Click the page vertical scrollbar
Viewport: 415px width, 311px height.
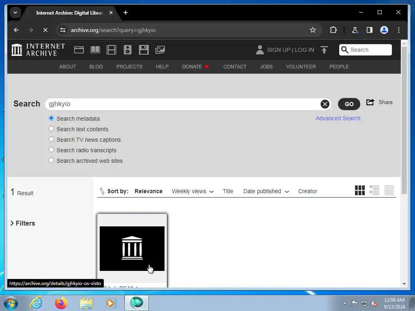coord(404,120)
